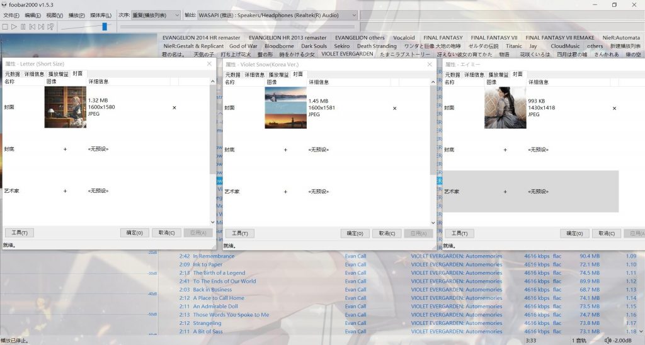Screen dimensions: 645x345
Task: Remove front cover in エイミー dialog
Action: point(615,108)
